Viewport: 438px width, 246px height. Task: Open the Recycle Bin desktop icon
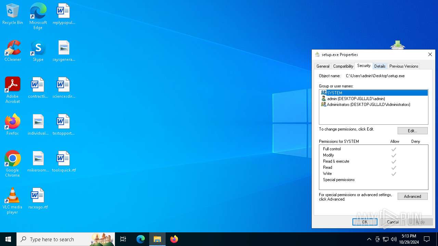(13, 14)
